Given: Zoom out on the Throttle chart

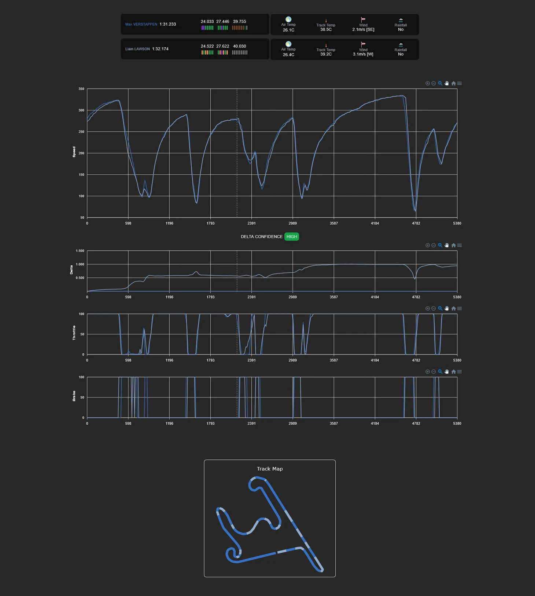Looking at the screenshot, I should tap(433, 308).
